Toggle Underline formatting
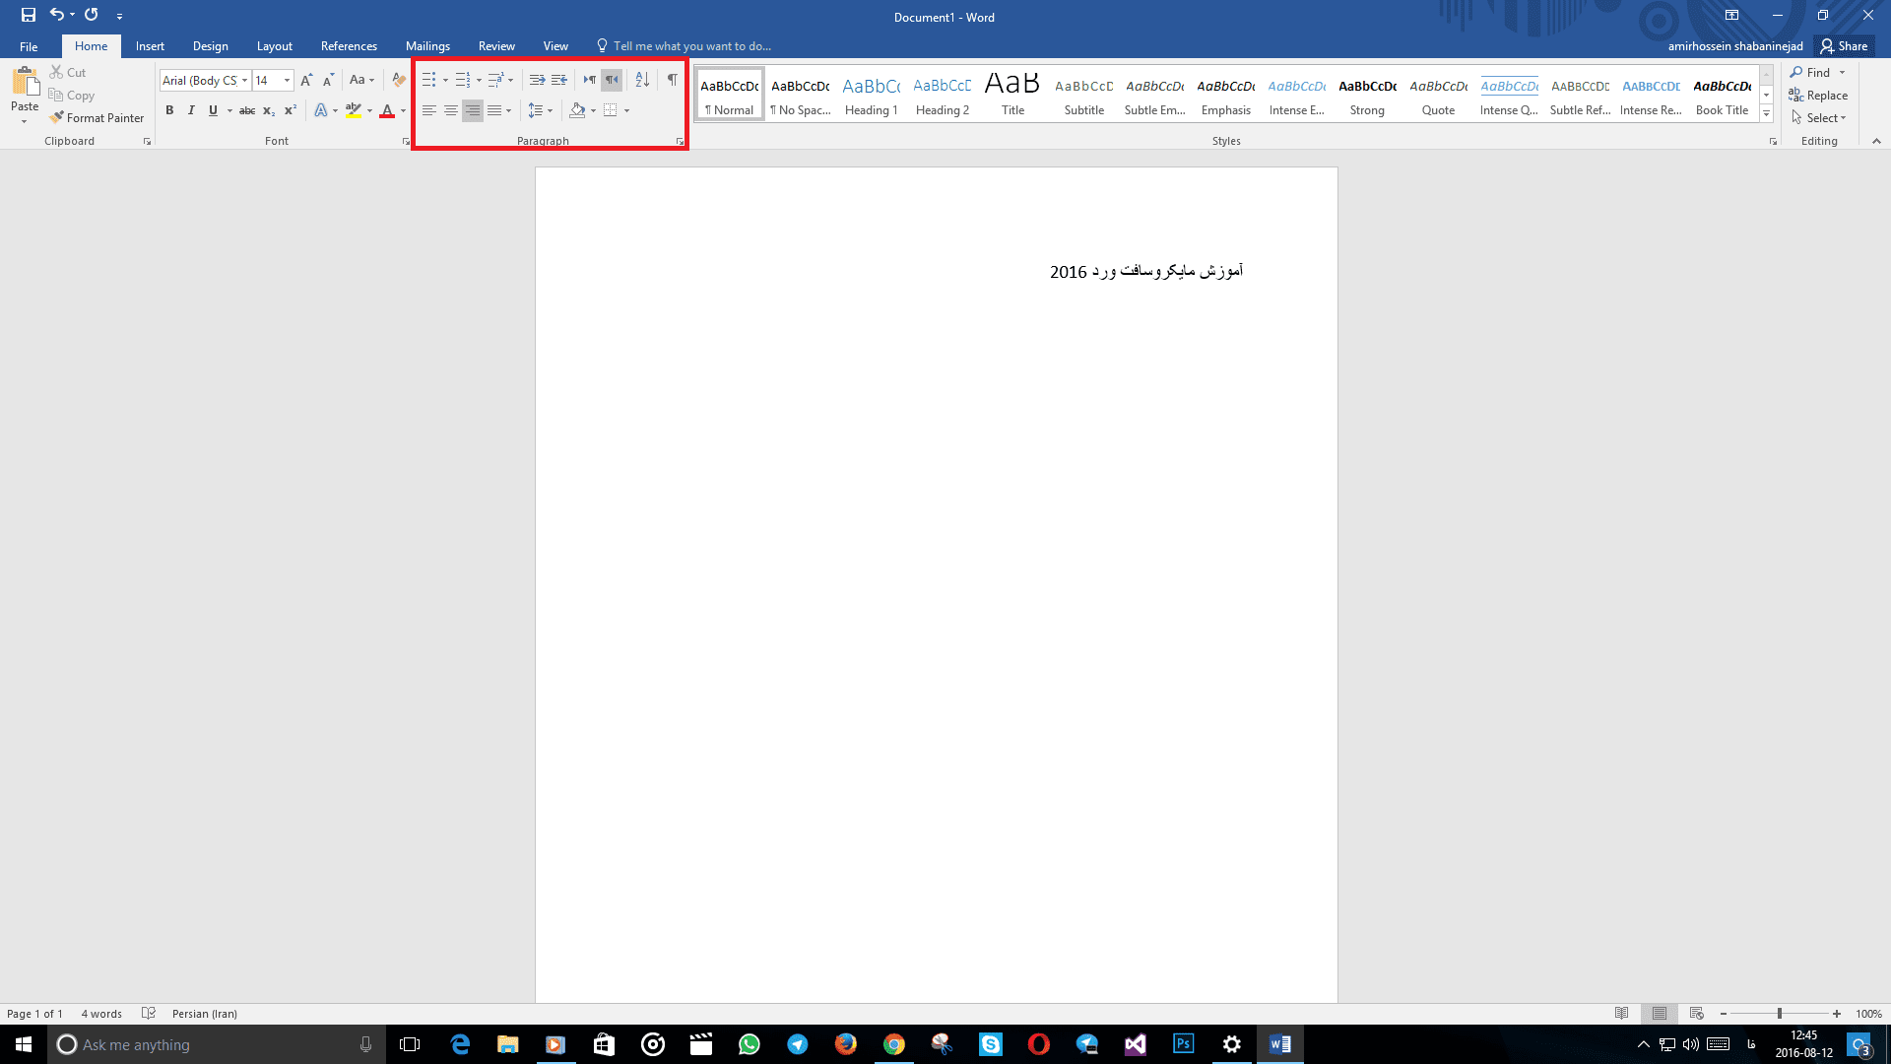The image size is (1891, 1064). [213, 110]
